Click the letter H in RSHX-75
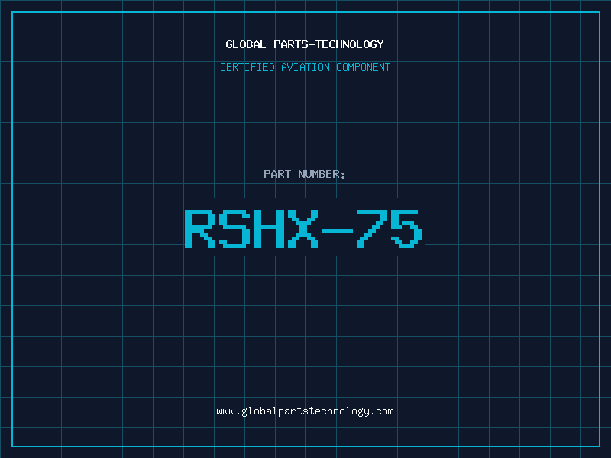This screenshot has height=458, width=611. [x=270, y=229]
